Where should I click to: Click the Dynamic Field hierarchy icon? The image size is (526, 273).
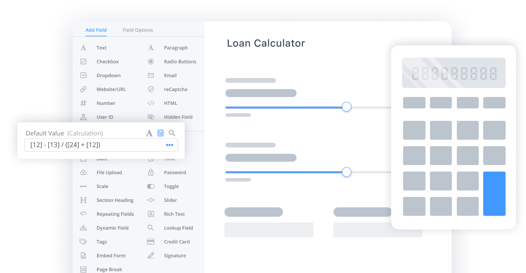click(x=83, y=228)
